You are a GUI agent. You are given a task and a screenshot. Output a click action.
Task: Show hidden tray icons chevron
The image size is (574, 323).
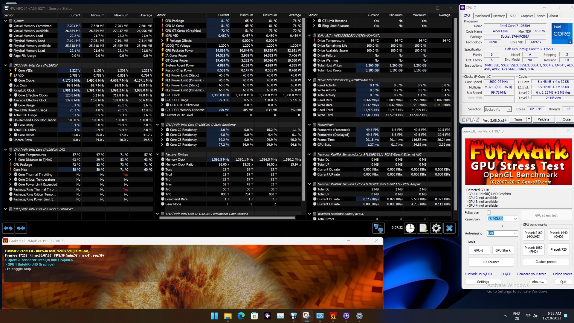[505, 316]
